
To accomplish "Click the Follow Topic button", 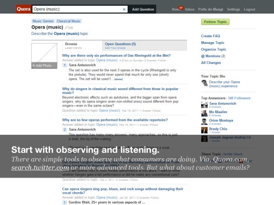I will [215, 22].
